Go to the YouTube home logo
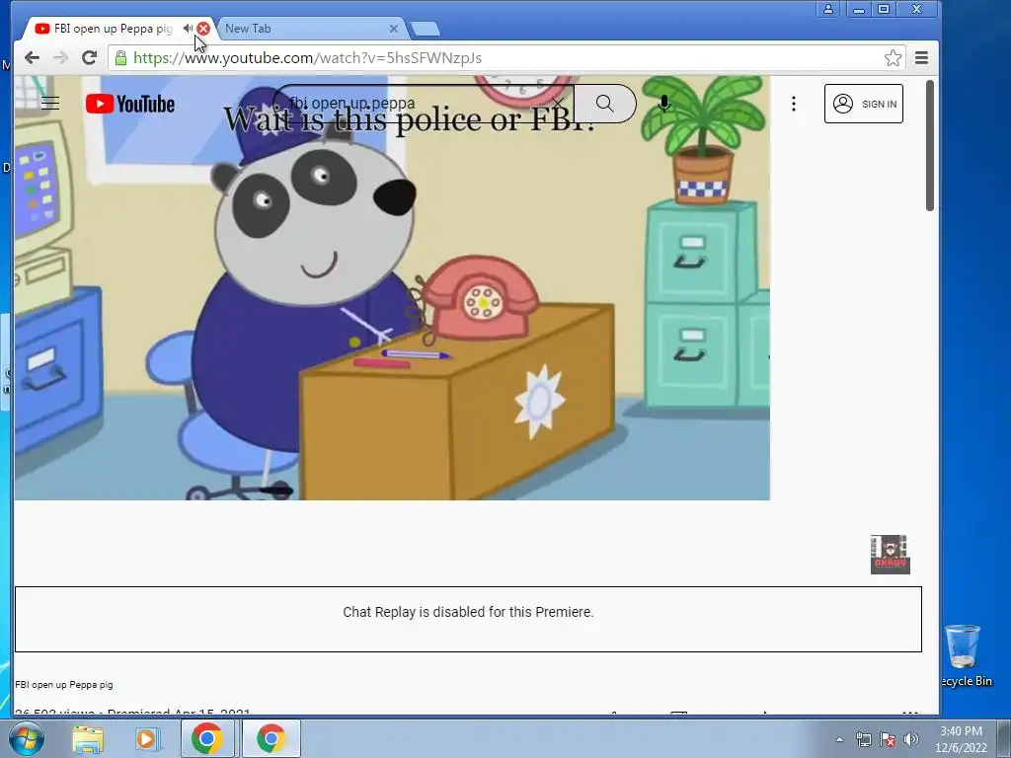Image resolution: width=1011 pixels, height=758 pixels. 129,104
